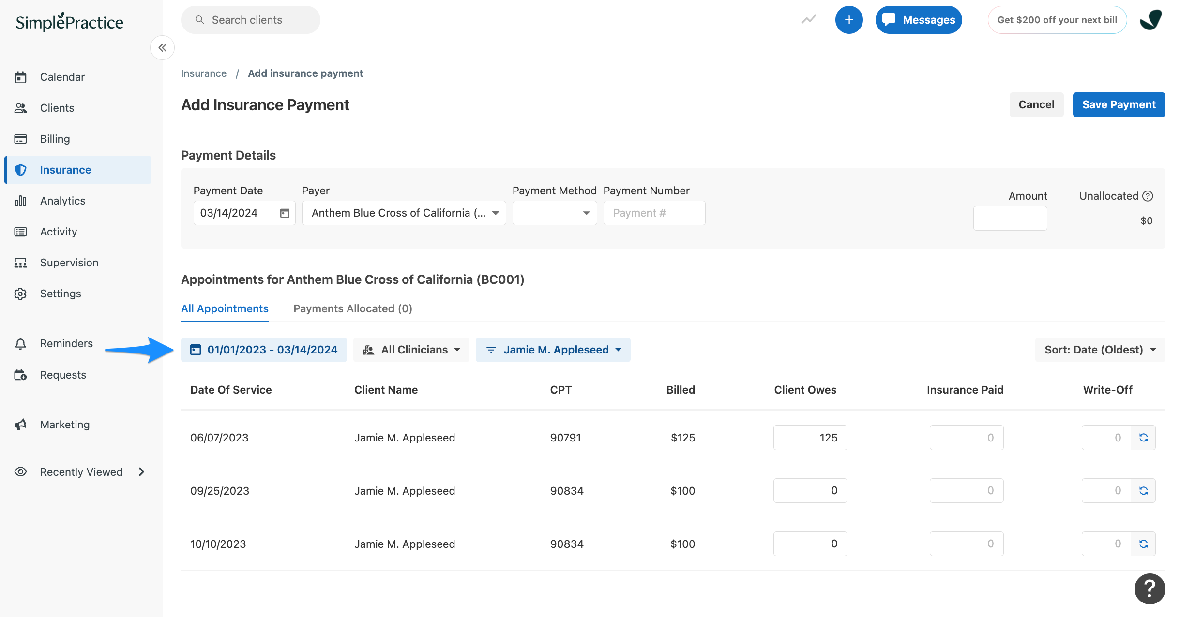The image size is (1180, 617).
Task: Click the Insurance breadcrumb link
Action: click(204, 73)
